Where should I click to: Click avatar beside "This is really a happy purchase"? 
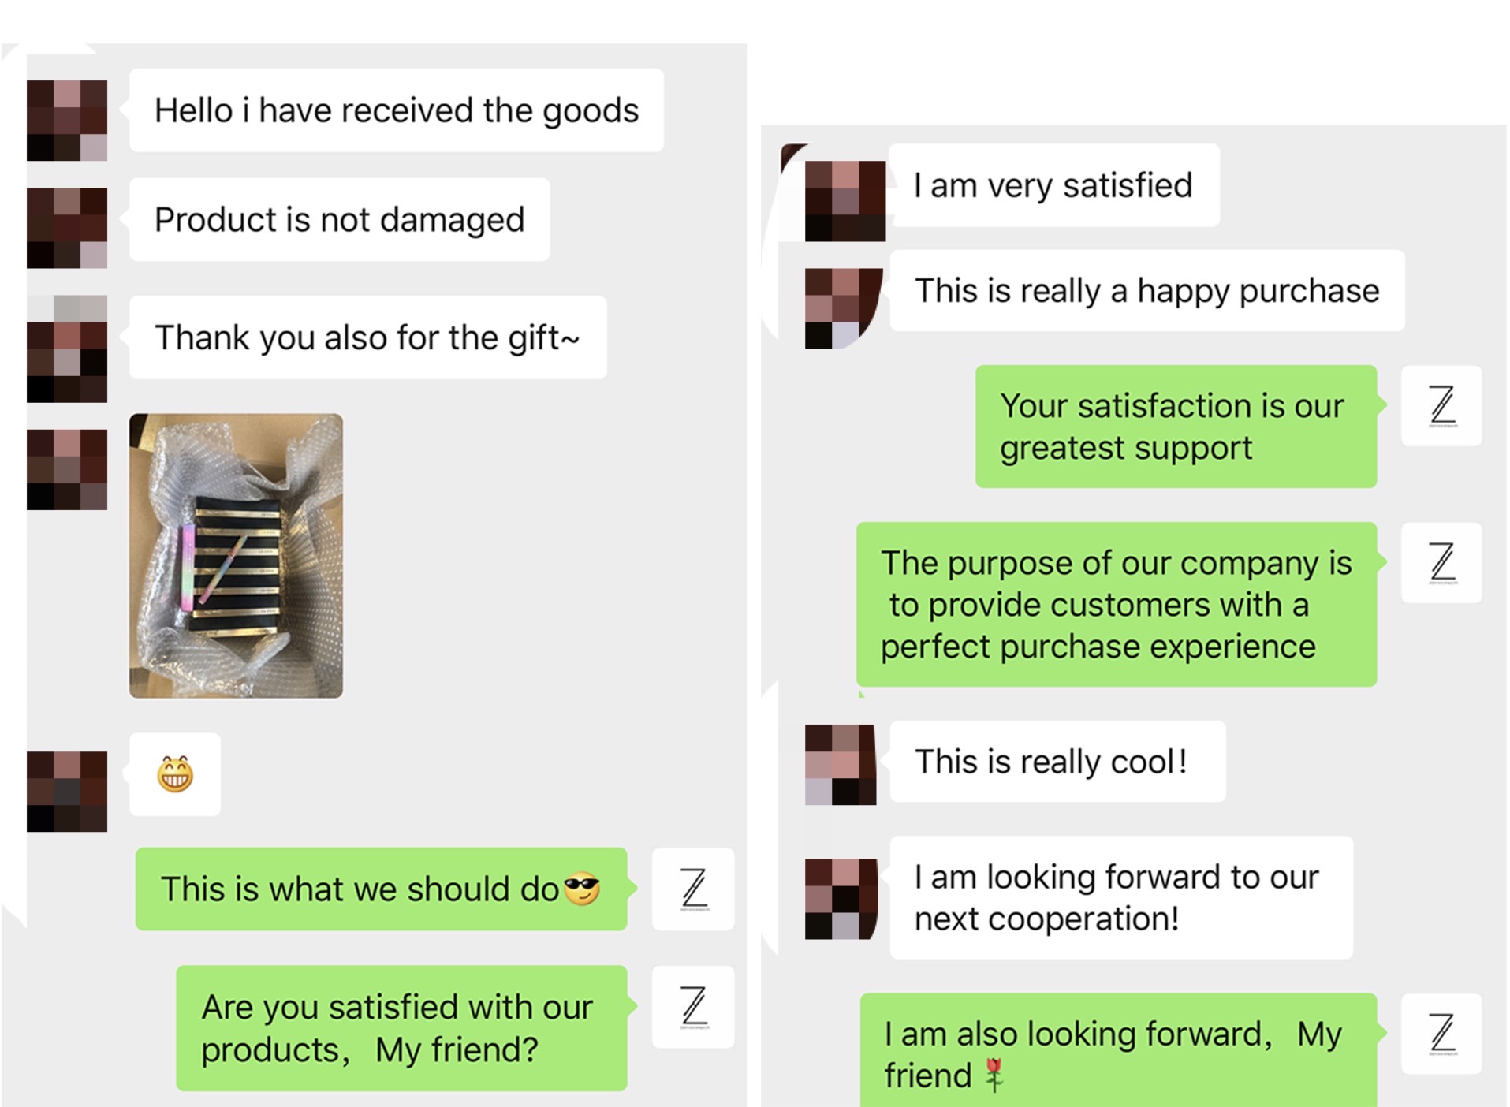click(842, 308)
